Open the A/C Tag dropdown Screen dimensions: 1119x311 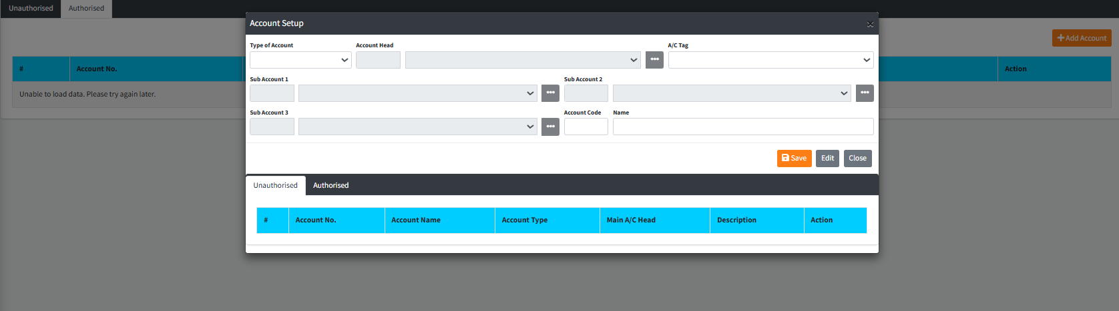[x=770, y=60]
